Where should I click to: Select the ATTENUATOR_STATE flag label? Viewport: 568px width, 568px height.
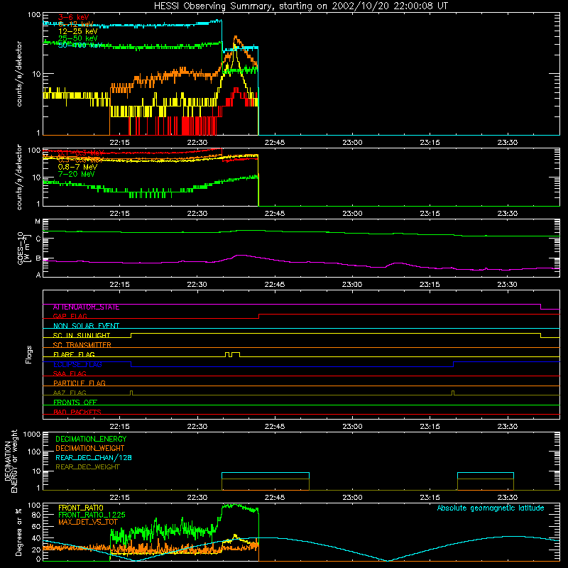coord(86,307)
